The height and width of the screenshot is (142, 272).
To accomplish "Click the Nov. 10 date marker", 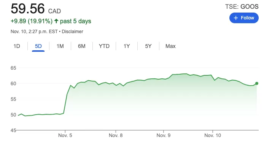I will 213,136.
